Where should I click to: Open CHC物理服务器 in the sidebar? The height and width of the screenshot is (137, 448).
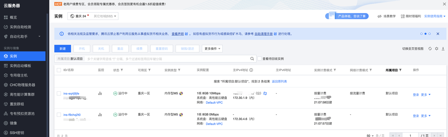(23, 85)
